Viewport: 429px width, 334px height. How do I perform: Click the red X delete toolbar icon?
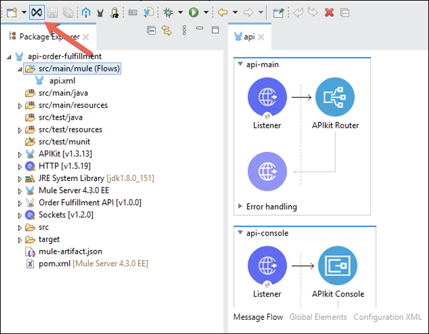(329, 13)
